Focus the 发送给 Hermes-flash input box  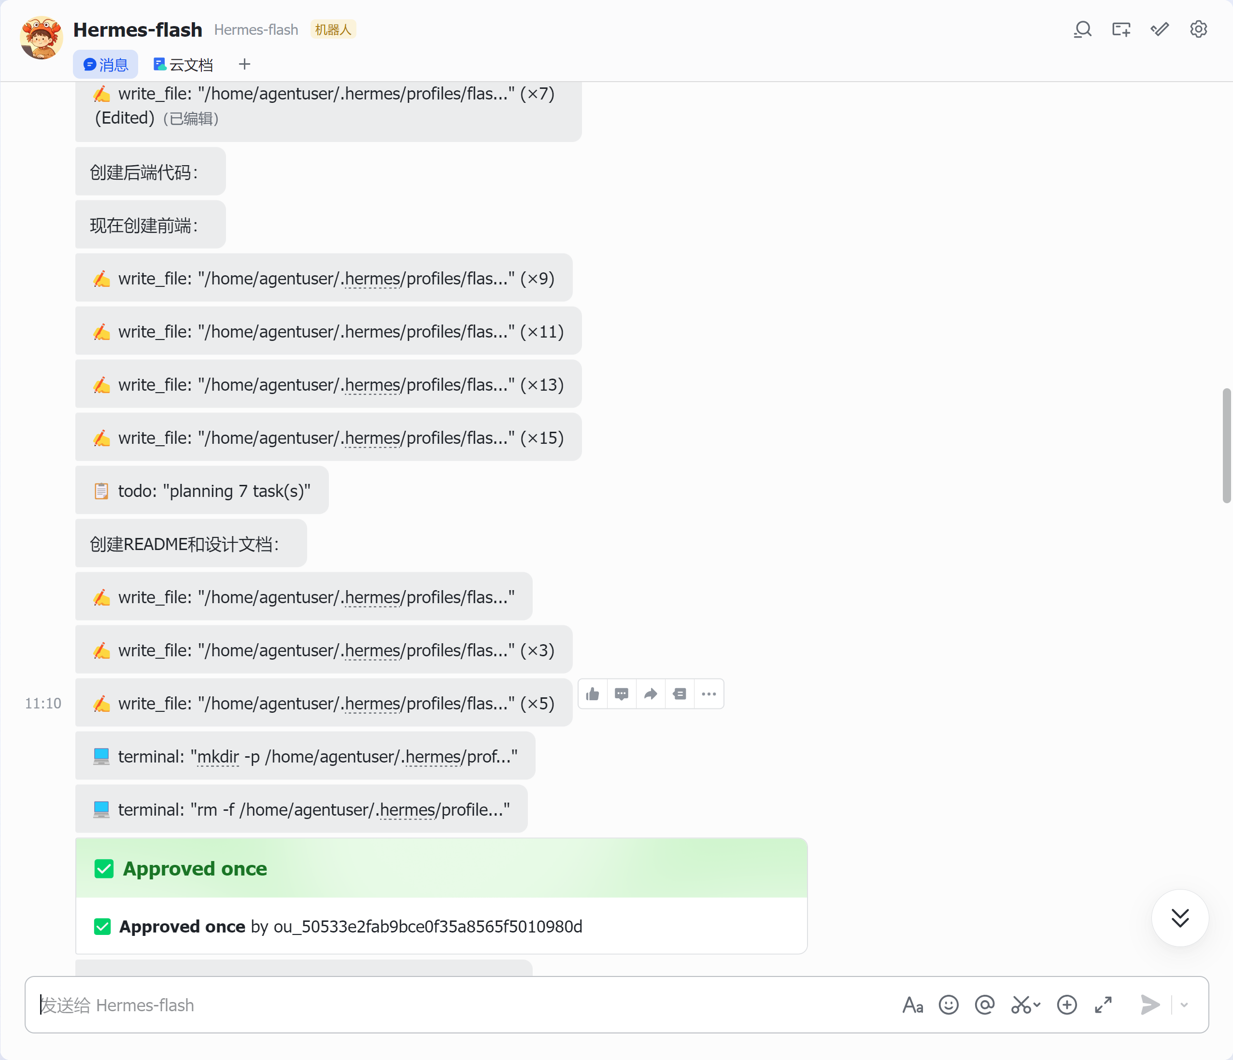(x=464, y=1004)
